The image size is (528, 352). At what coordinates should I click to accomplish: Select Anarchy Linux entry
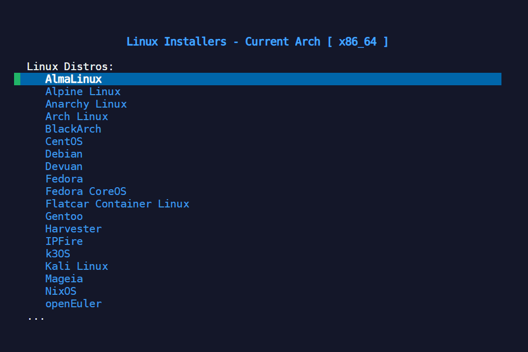(86, 104)
